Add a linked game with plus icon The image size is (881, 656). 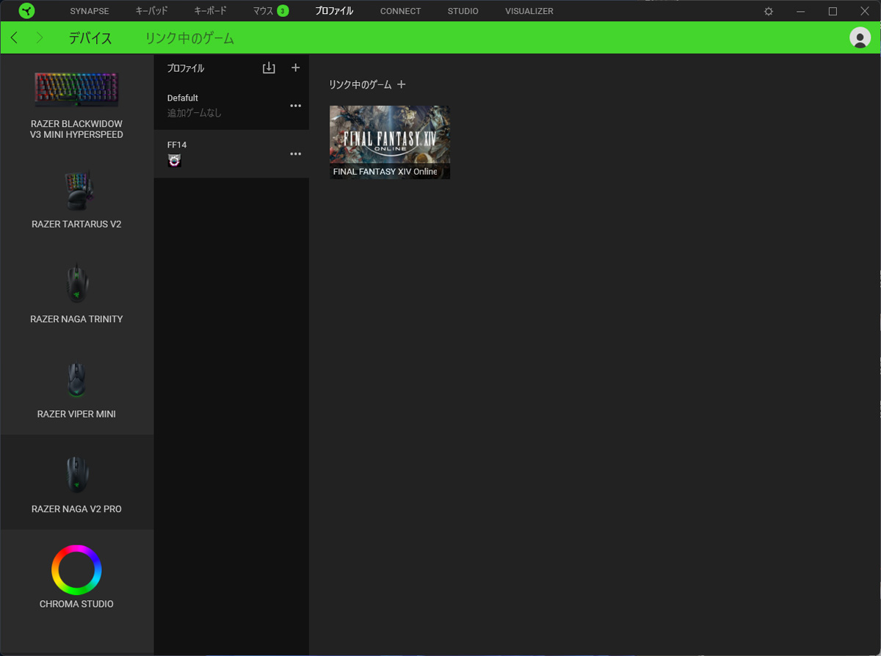[x=401, y=84]
